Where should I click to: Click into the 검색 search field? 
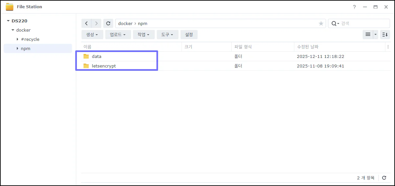click(363, 23)
